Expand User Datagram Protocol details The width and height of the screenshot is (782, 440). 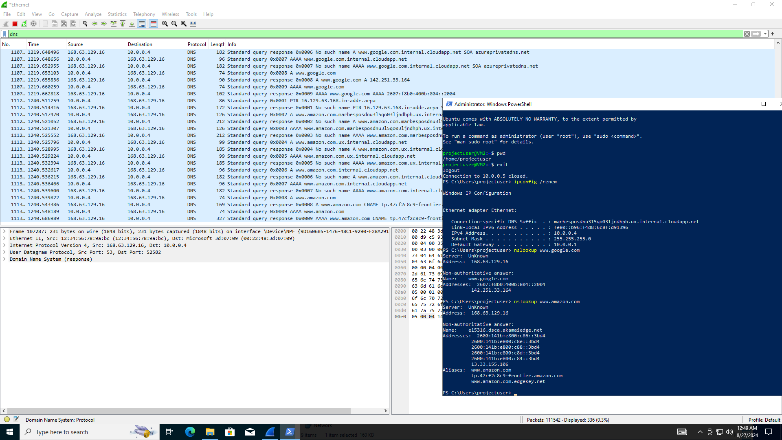[x=4, y=252]
